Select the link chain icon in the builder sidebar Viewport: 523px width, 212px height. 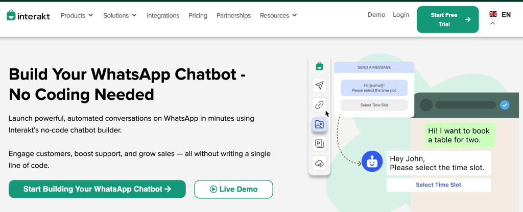tap(319, 105)
